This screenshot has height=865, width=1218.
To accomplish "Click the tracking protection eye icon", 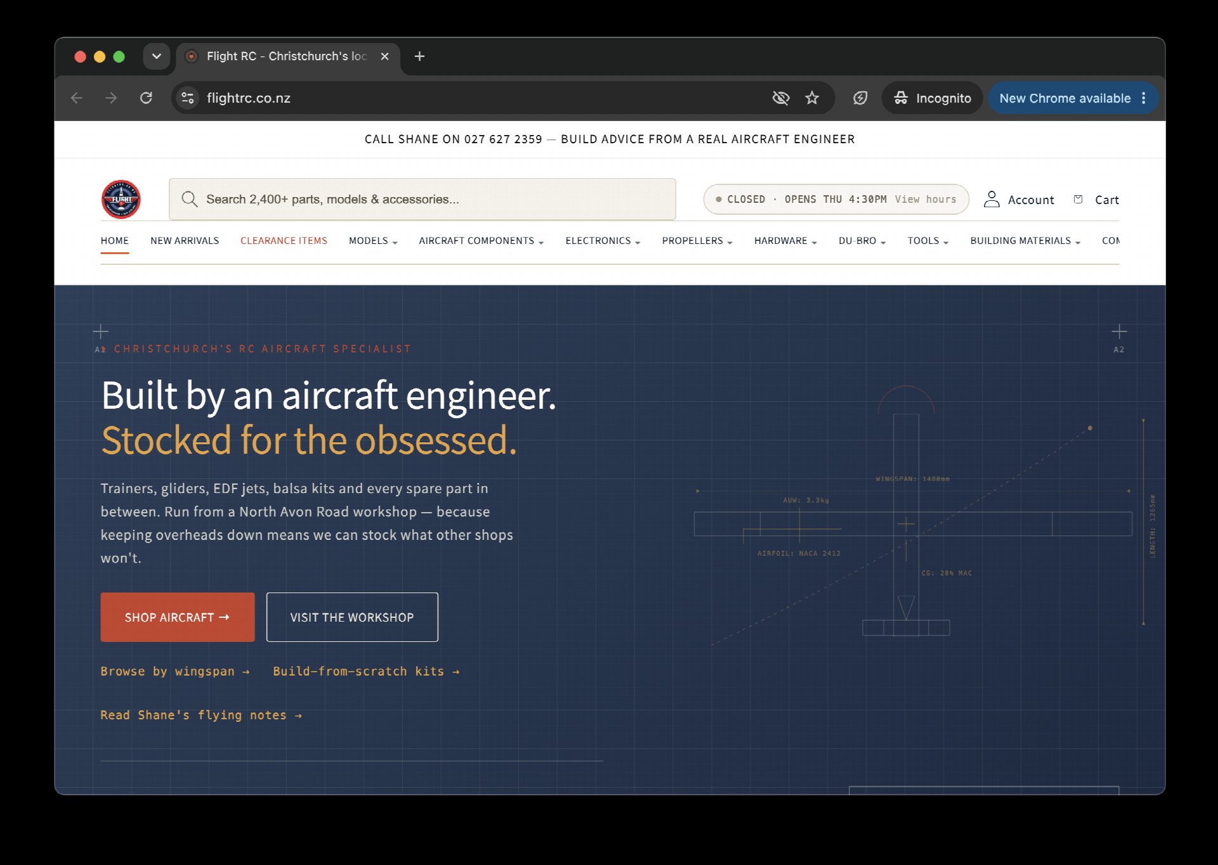I will point(780,98).
